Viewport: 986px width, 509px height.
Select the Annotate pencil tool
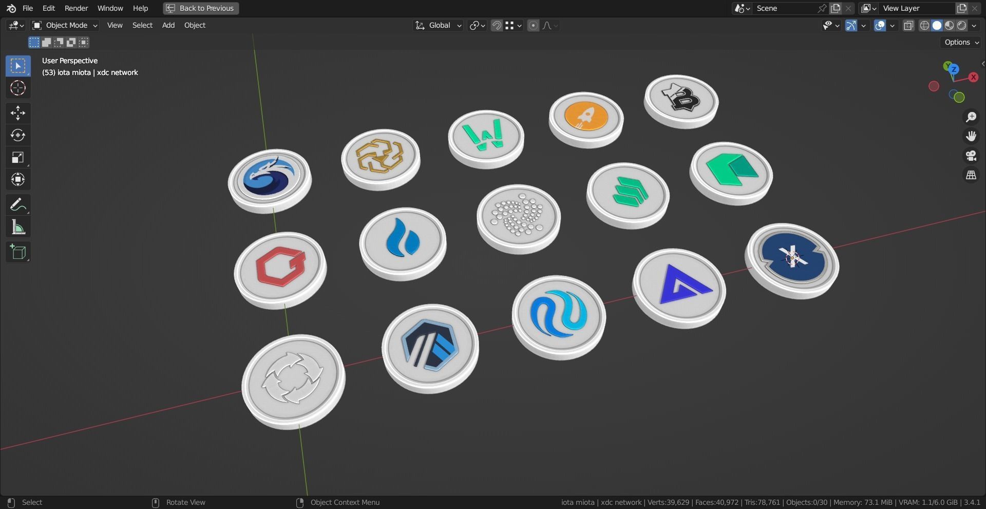[18, 204]
